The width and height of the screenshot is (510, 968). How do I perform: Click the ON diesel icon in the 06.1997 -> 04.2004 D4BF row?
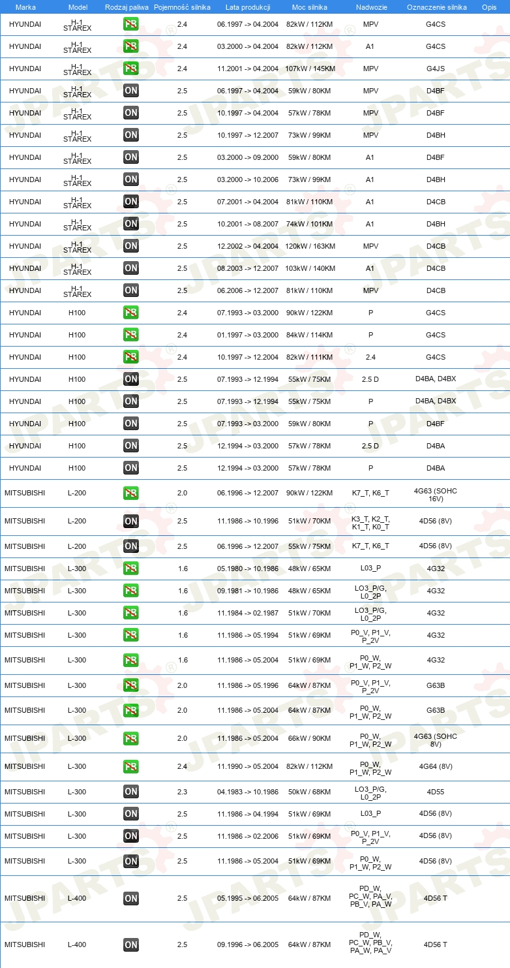tap(131, 91)
